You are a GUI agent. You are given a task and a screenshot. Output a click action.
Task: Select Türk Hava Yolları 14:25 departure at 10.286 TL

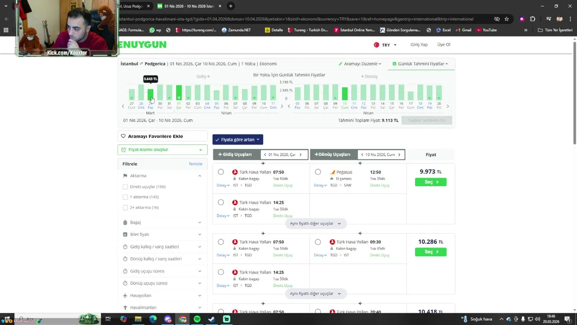221,272
